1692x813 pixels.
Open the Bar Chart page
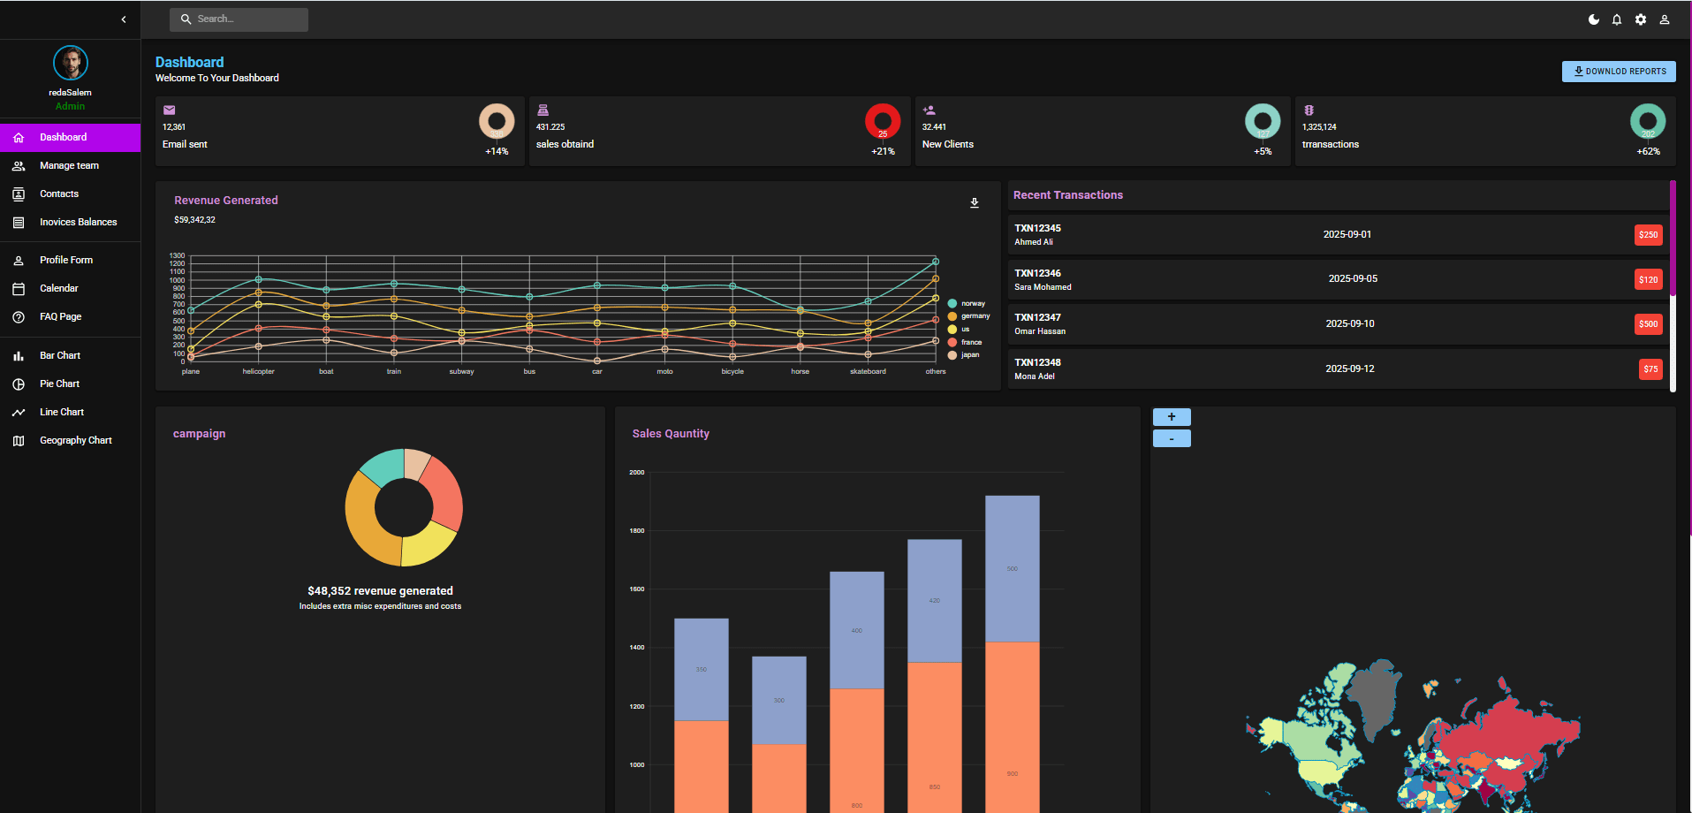point(59,355)
